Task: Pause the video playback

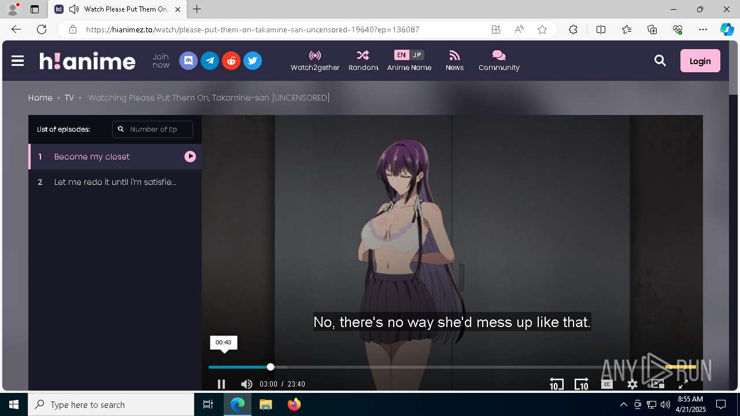Action: tap(221, 384)
